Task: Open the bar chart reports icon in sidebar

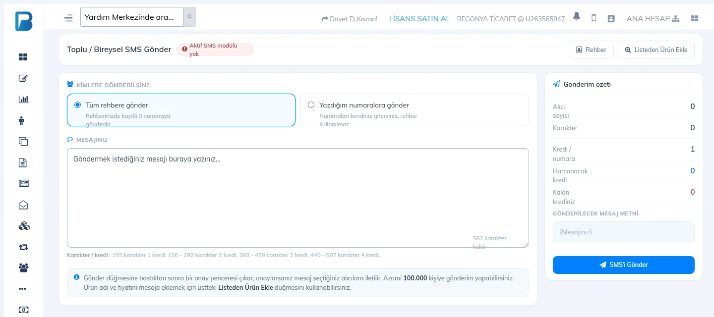Action: [23, 99]
